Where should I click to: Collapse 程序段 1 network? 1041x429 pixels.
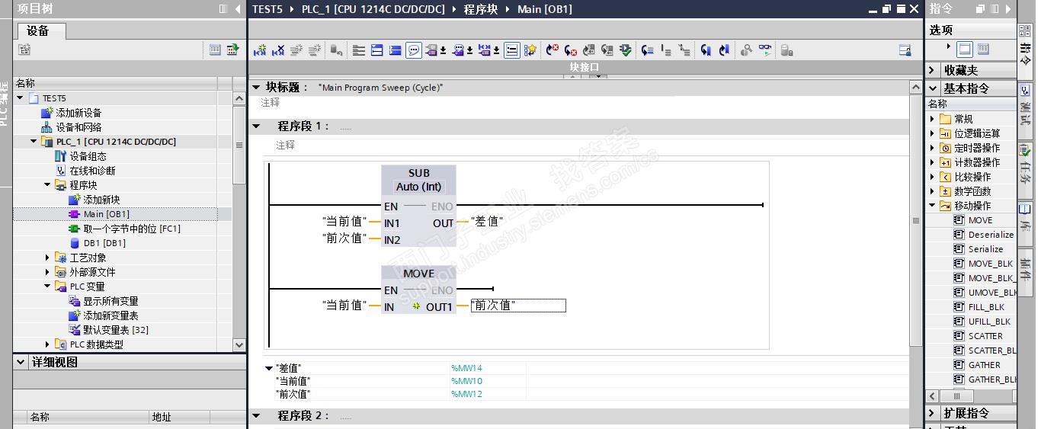click(256, 126)
